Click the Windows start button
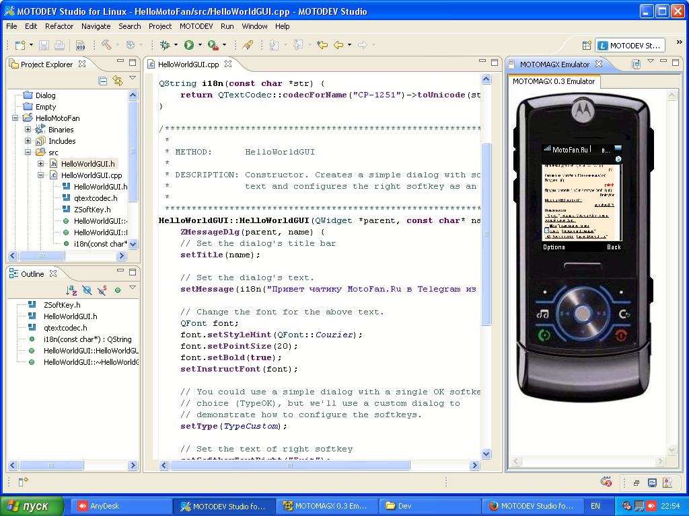The height and width of the screenshot is (516, 689). pyautogui.click(x=32, y=507)
